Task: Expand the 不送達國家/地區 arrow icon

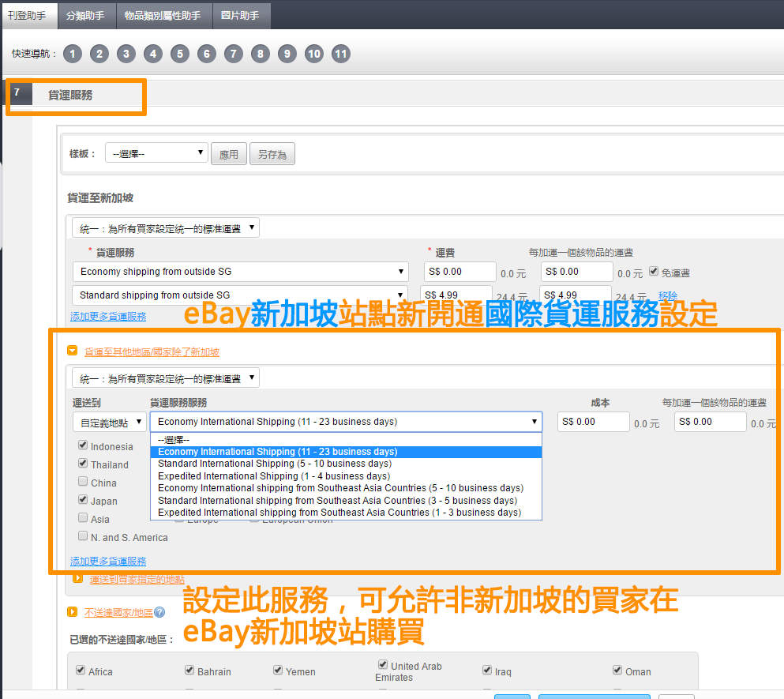Action: [x=73, y=612]
